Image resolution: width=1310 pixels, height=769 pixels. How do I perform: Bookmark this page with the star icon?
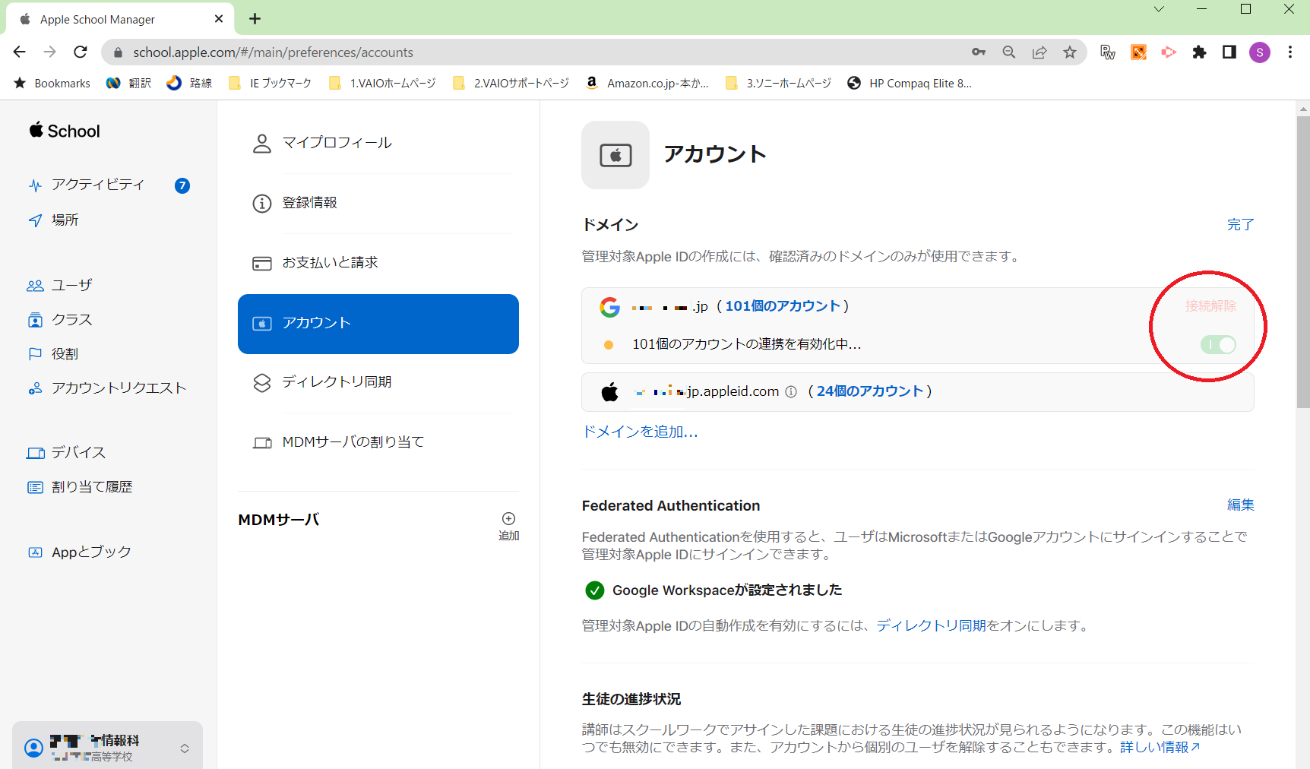1070,52
